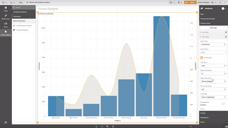Click the hide assets panel icon at sidebar bottom
The width and height of the screenshot is (228, 128).
point(6,122)
